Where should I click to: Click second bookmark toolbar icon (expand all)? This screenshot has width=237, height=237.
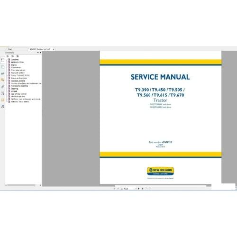(13, 56)
